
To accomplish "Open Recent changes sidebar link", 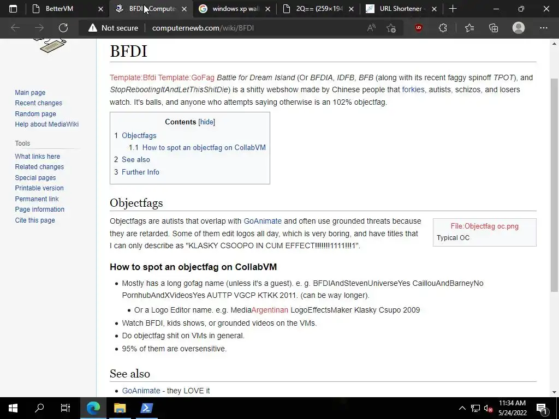I will (x=39, y=103).
